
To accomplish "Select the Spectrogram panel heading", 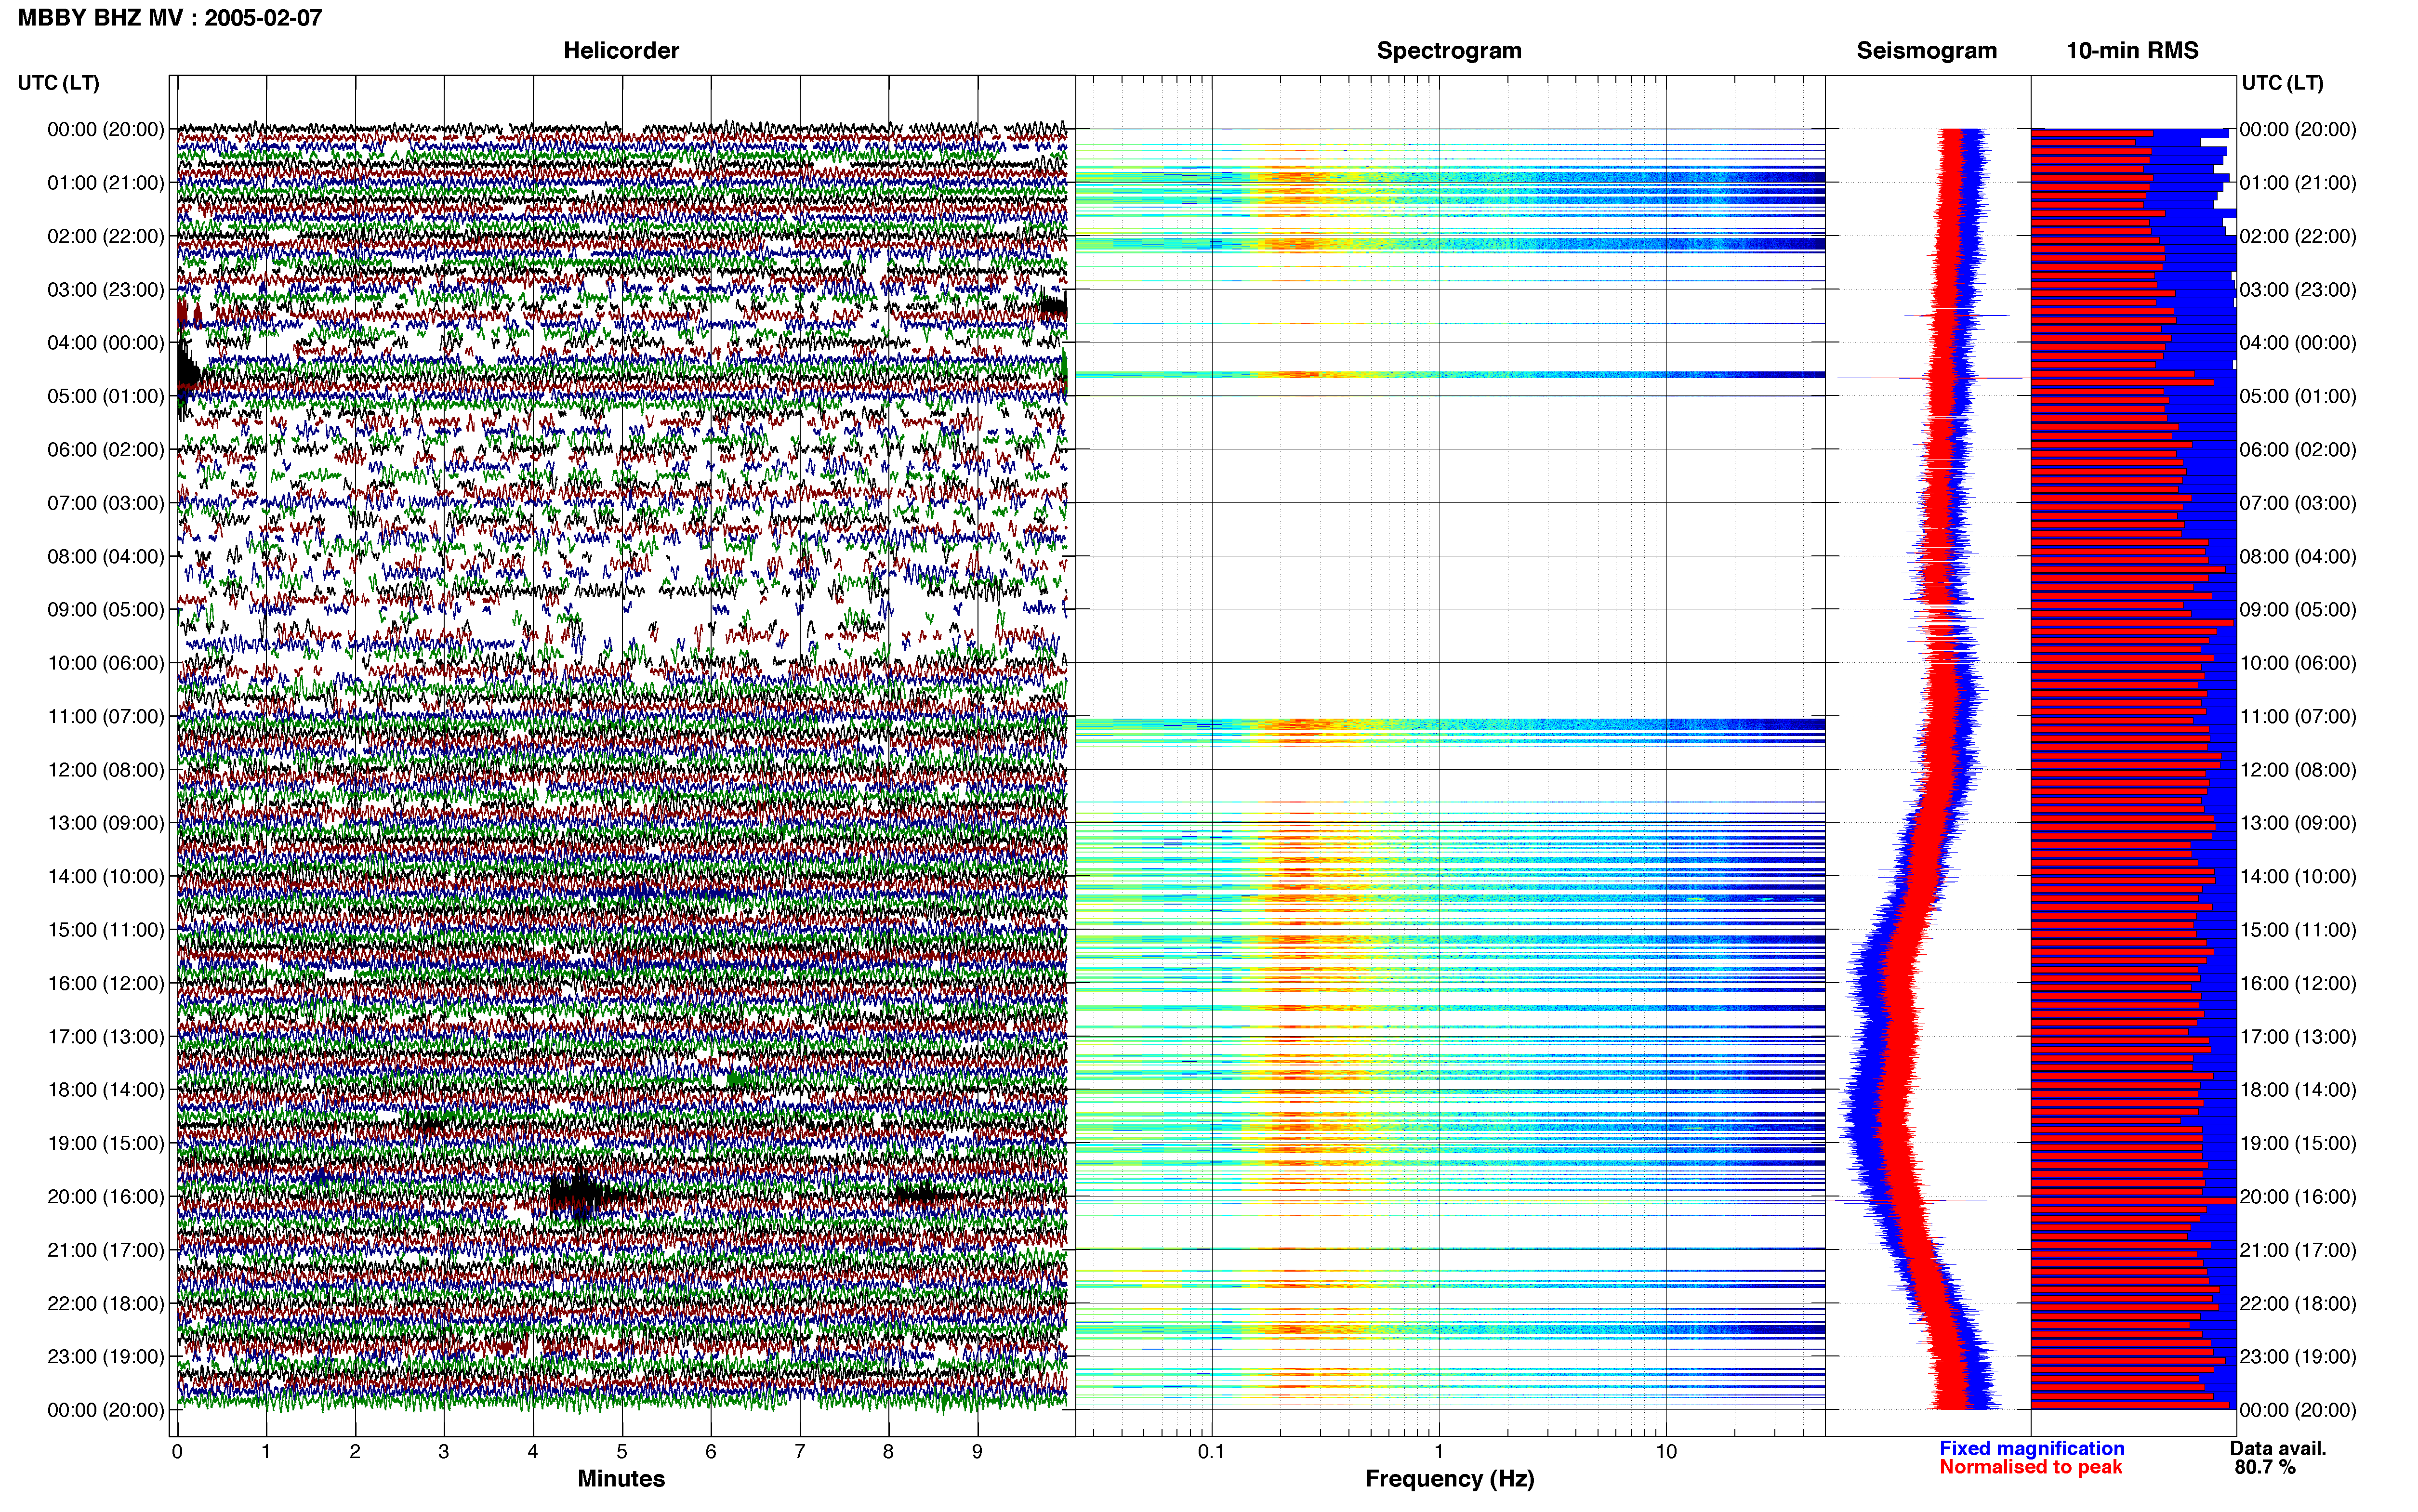I will [1449, 50].
